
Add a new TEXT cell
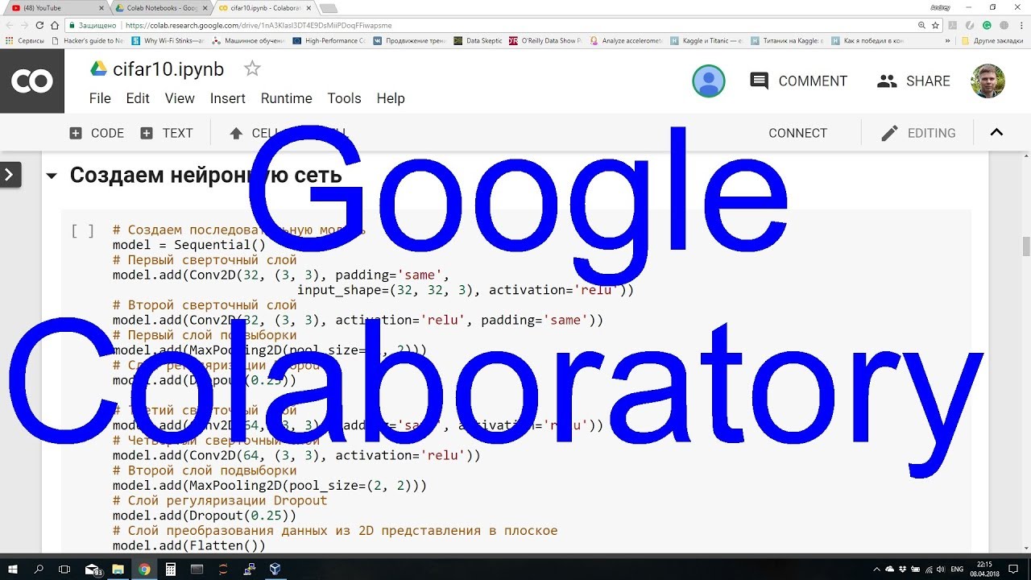[x=167, y=133]
